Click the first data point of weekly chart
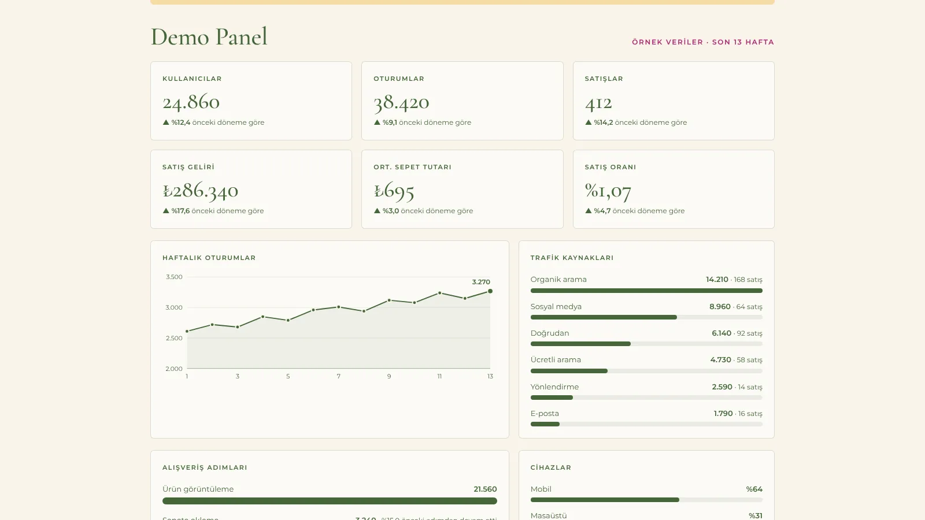 [187, 331]
